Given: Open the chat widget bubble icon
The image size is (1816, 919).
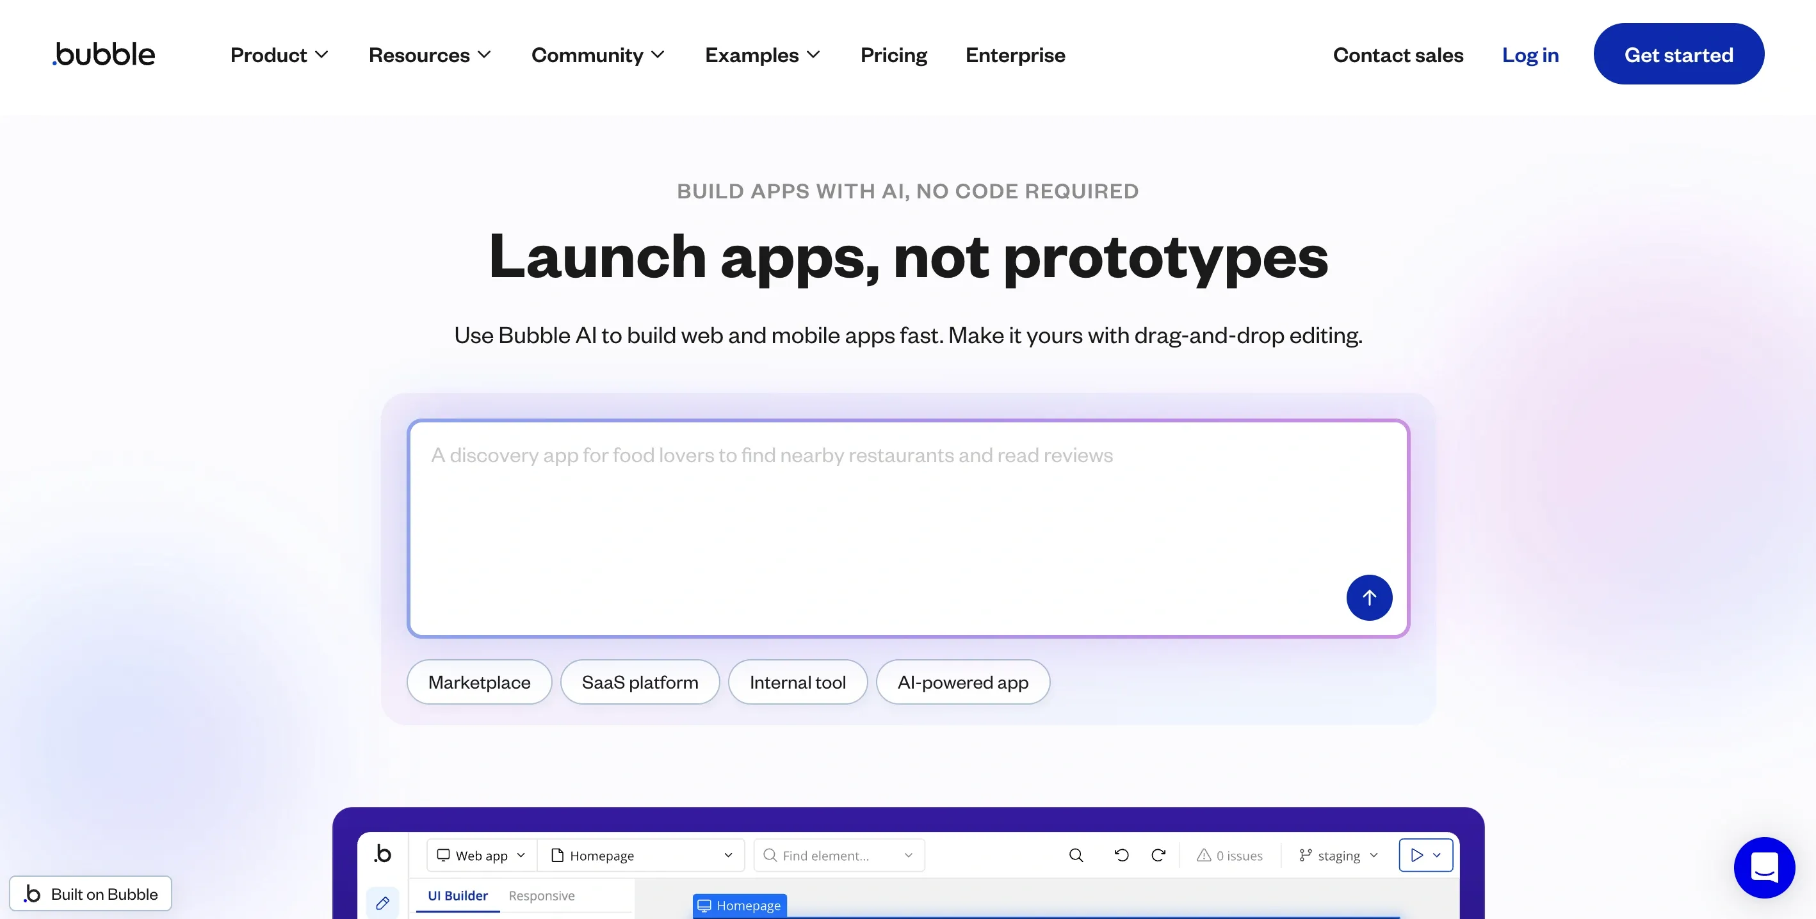Looking at the screenshot, I should (x=1764, y=867).
